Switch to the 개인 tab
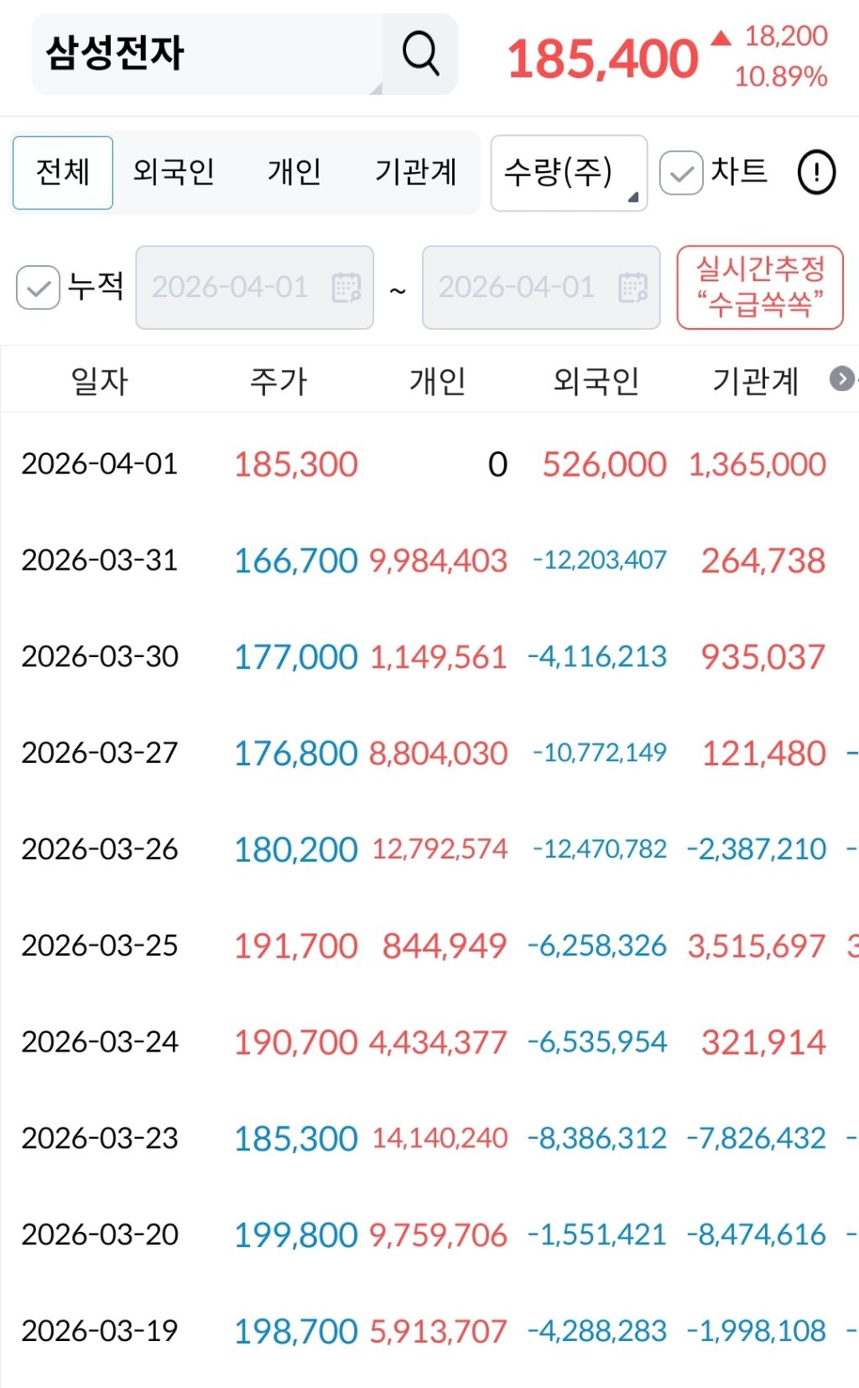Viewport: 859px width, 1388px height. point(294,173)
